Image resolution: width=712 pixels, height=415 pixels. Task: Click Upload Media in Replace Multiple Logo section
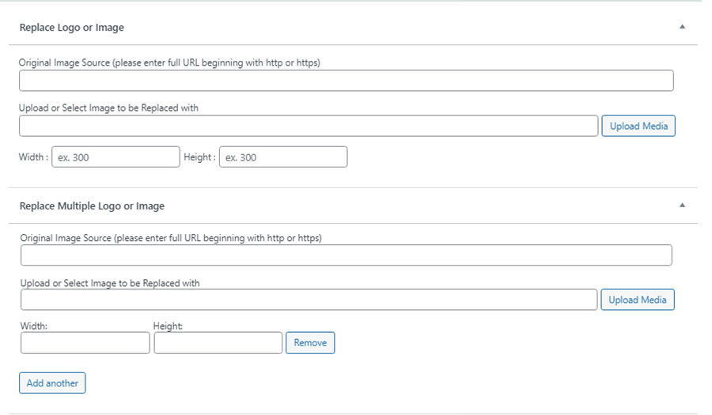click(638, 300)
